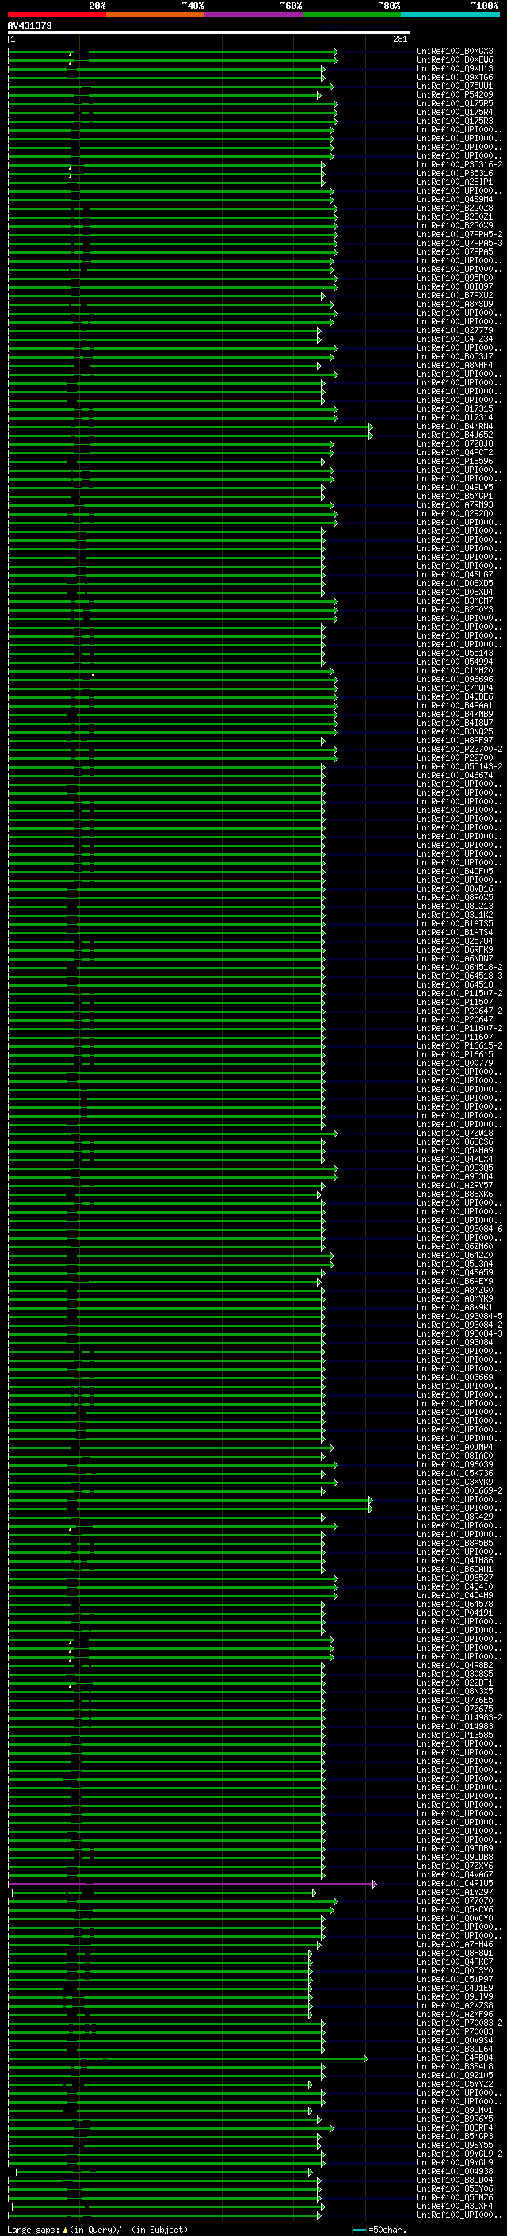The image size is (507, 2236).
Task: Select hit label UniRef100_Q5KCV6
Action: [x=455, y=1910]
